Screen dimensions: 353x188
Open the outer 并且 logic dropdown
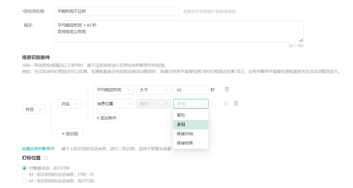click(34, 109)
